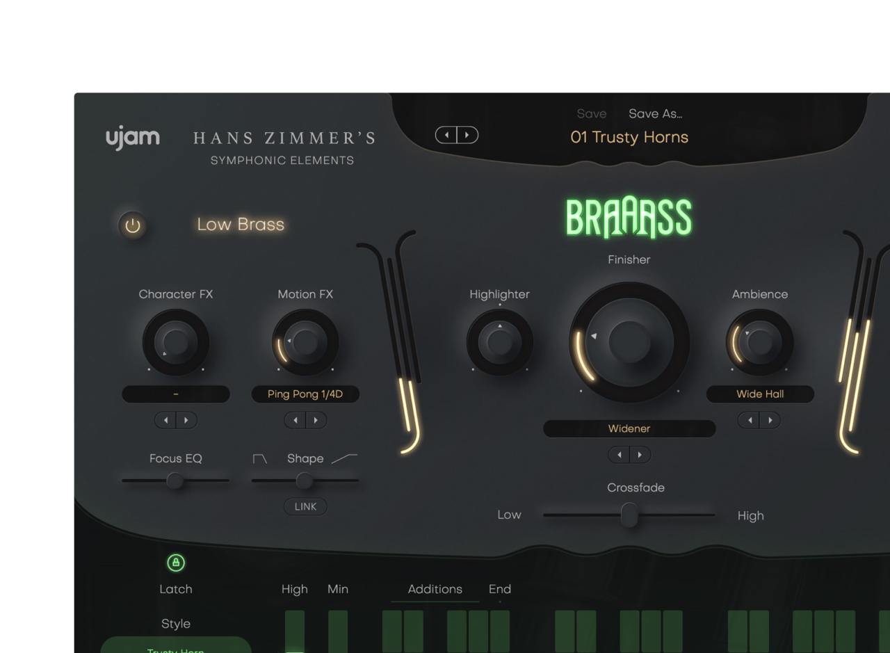Select next Character FX mode
This screenshot has width=890, height=653.
pos(186,420)
